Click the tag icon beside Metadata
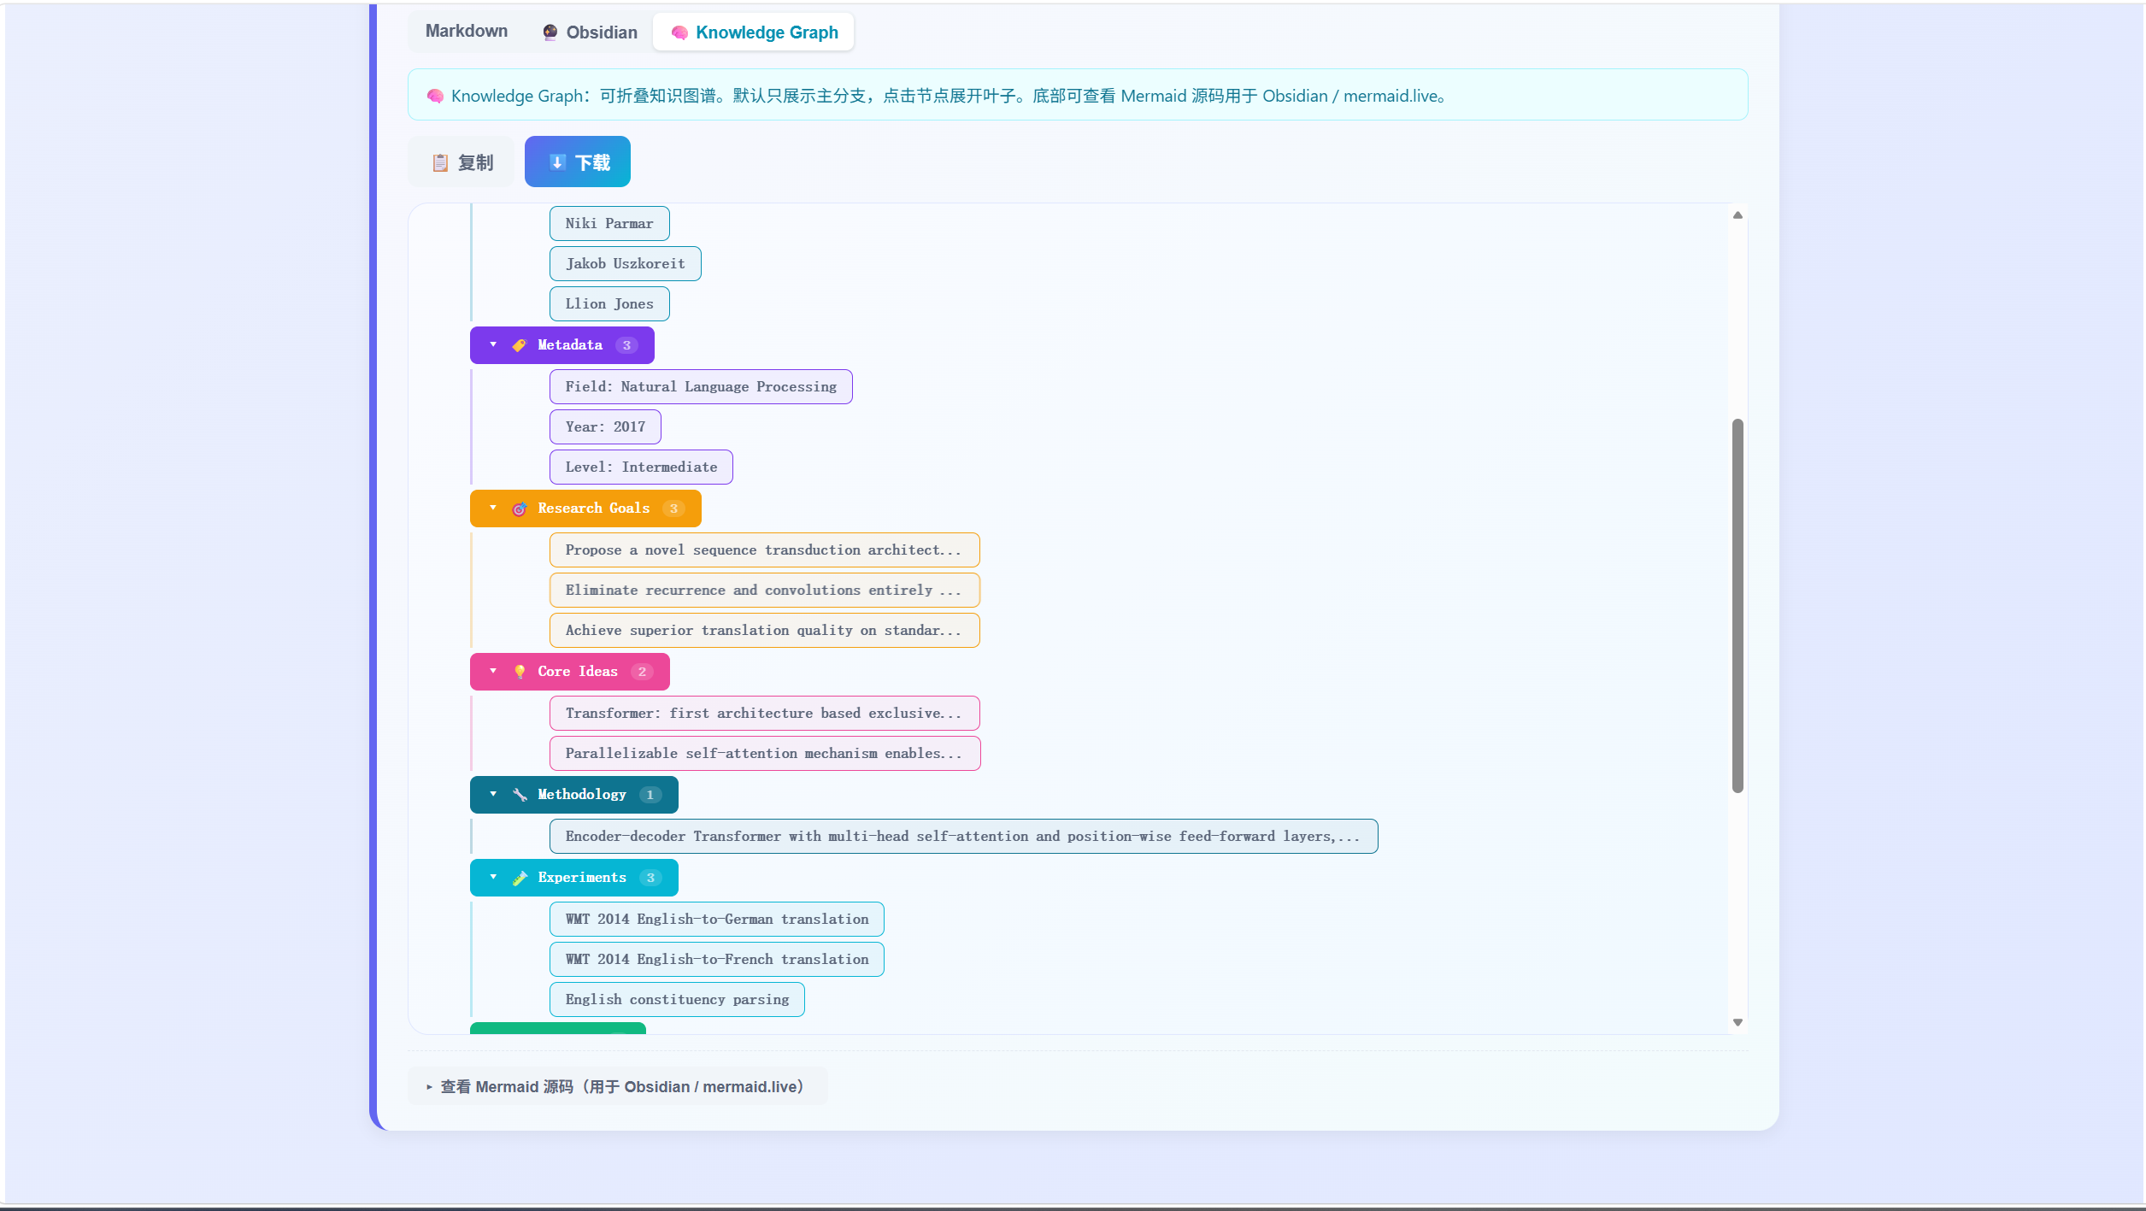The width and height of the screenshot is (2146, 1211). pyautogui.click(x=519, y=345)
